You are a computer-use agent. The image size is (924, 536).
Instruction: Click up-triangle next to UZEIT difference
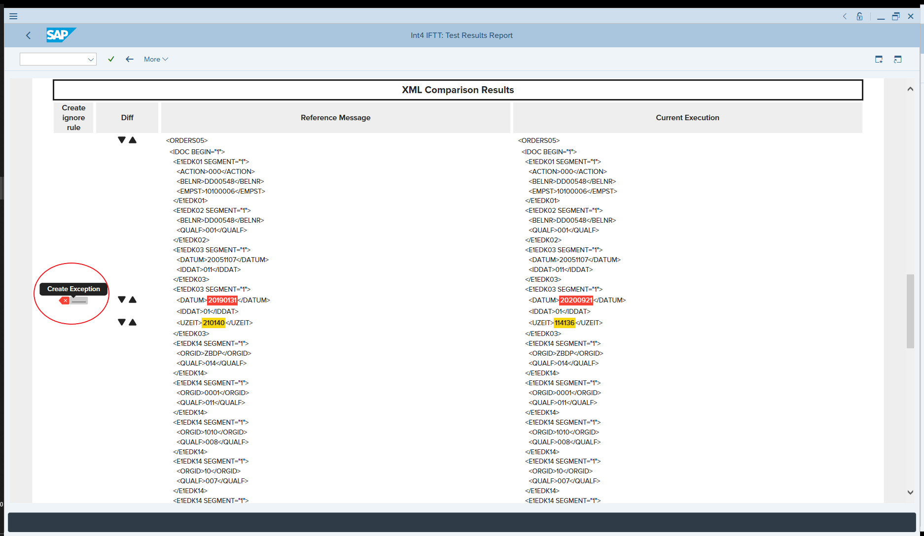[x=133, y=322]
